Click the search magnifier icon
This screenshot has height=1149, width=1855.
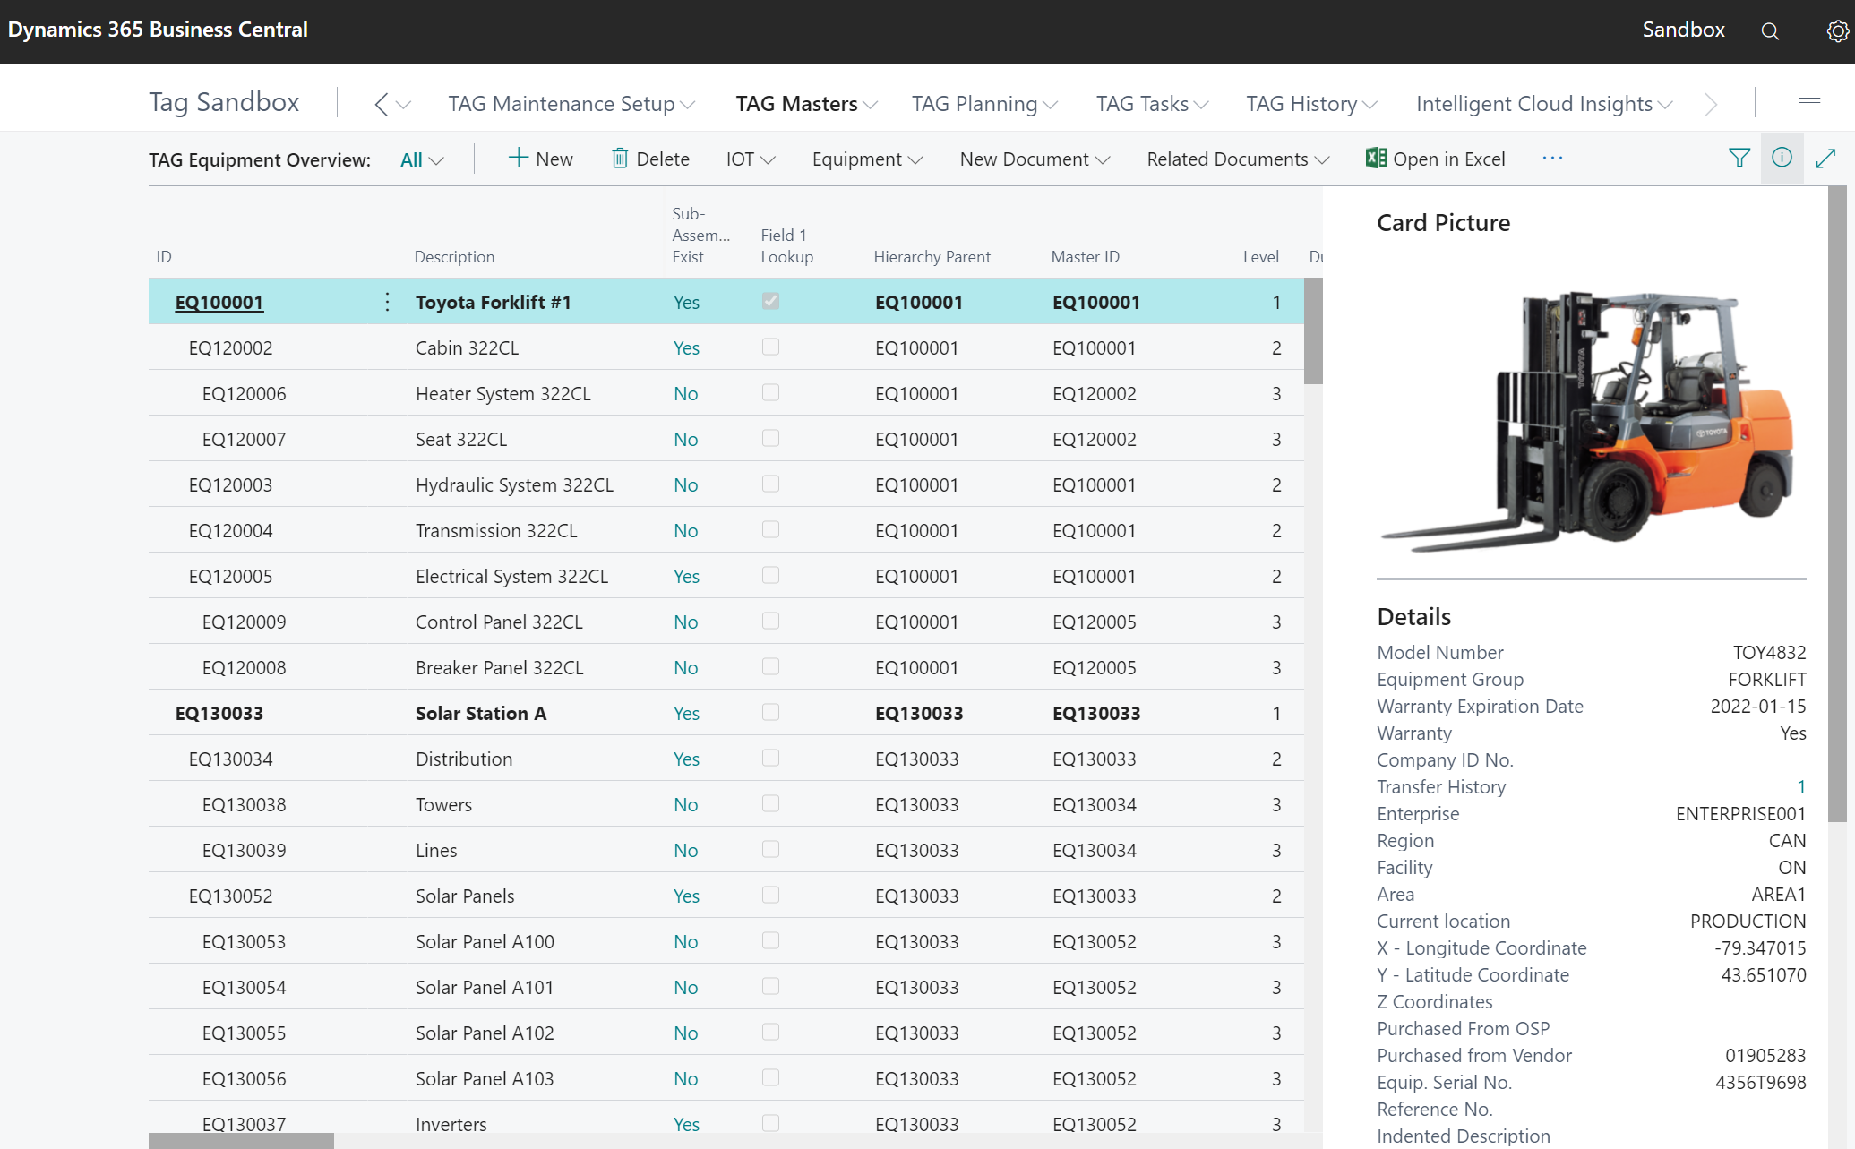pos(1769,31)
